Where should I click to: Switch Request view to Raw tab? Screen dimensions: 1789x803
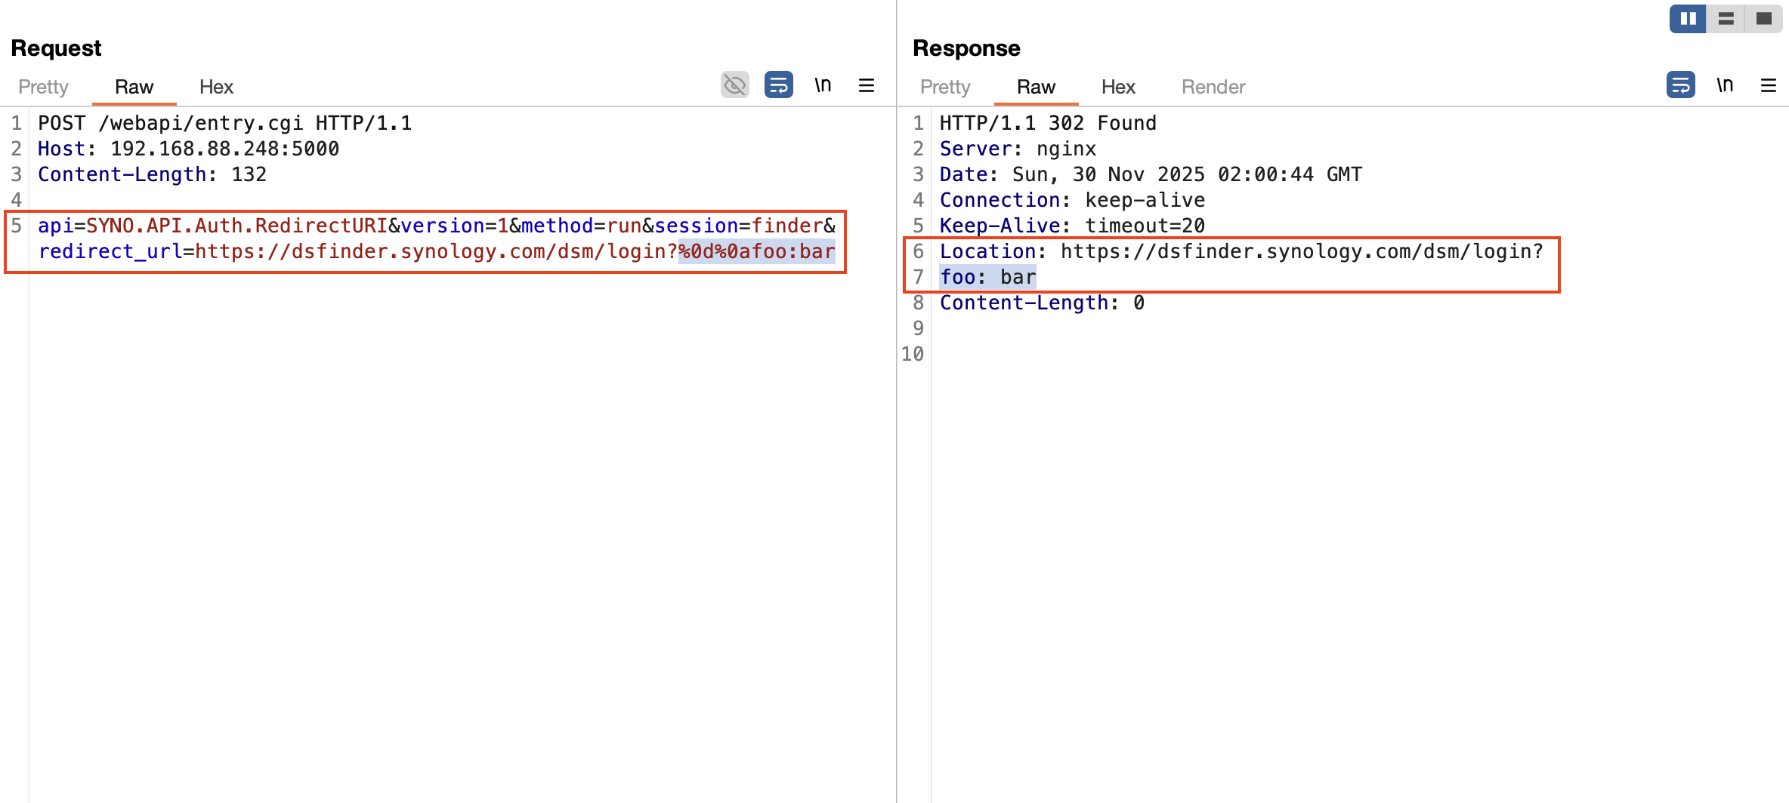(x=134, y=87)
